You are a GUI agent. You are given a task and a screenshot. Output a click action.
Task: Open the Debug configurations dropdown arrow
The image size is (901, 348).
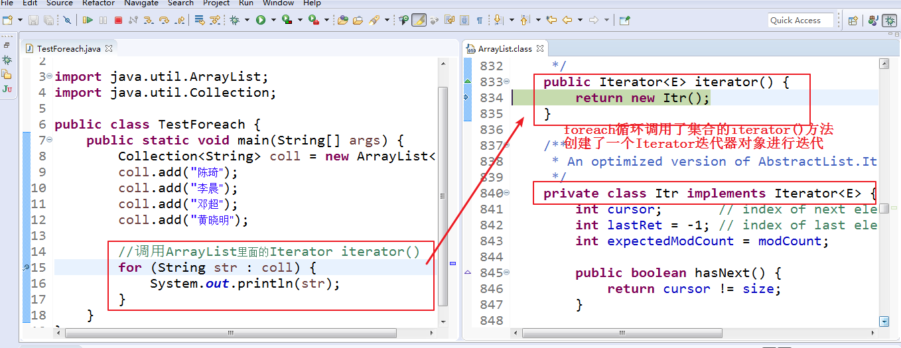click(x=247, y=21)
